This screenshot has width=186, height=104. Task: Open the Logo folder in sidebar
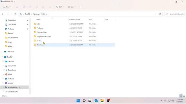click(10, 42)
